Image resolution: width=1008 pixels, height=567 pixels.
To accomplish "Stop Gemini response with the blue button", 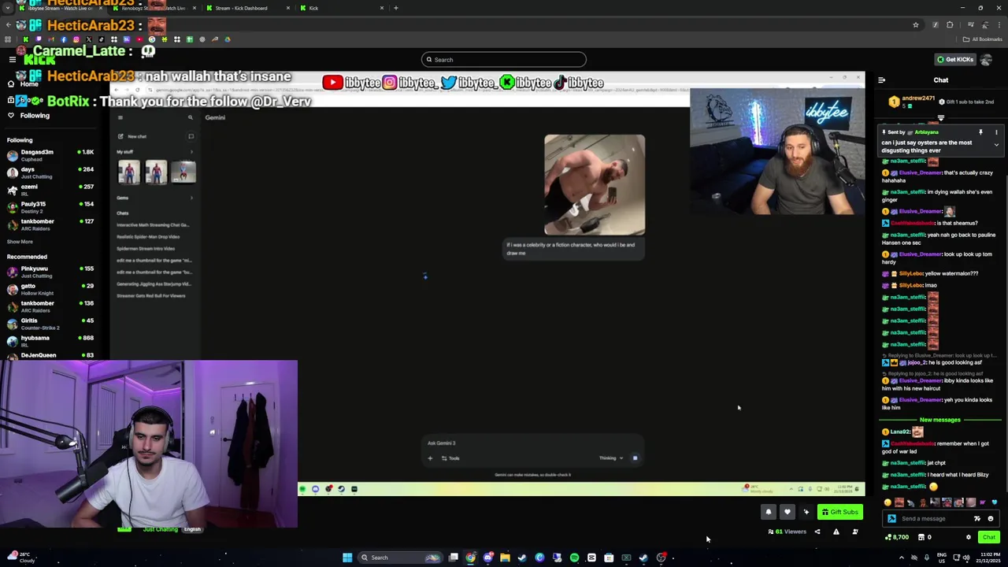I will pos(635,458).
